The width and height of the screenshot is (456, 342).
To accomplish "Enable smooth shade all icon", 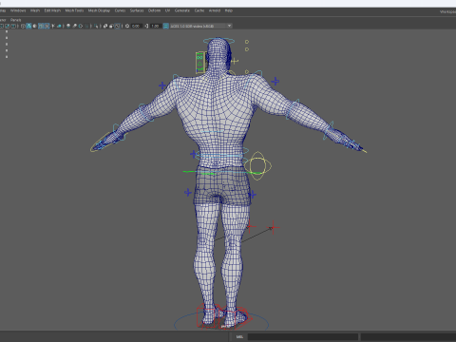I will [x=28, y=26].
